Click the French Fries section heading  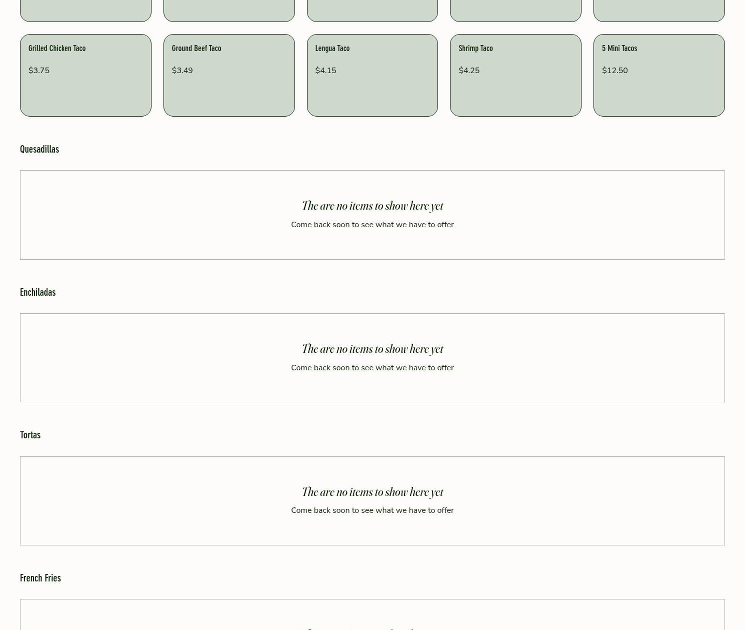40,578
